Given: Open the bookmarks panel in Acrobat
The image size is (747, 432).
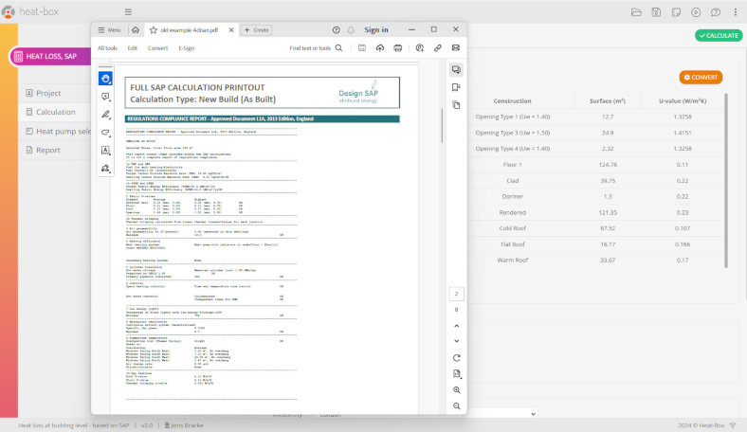Looking at the screenshot, I should (456, 87).
